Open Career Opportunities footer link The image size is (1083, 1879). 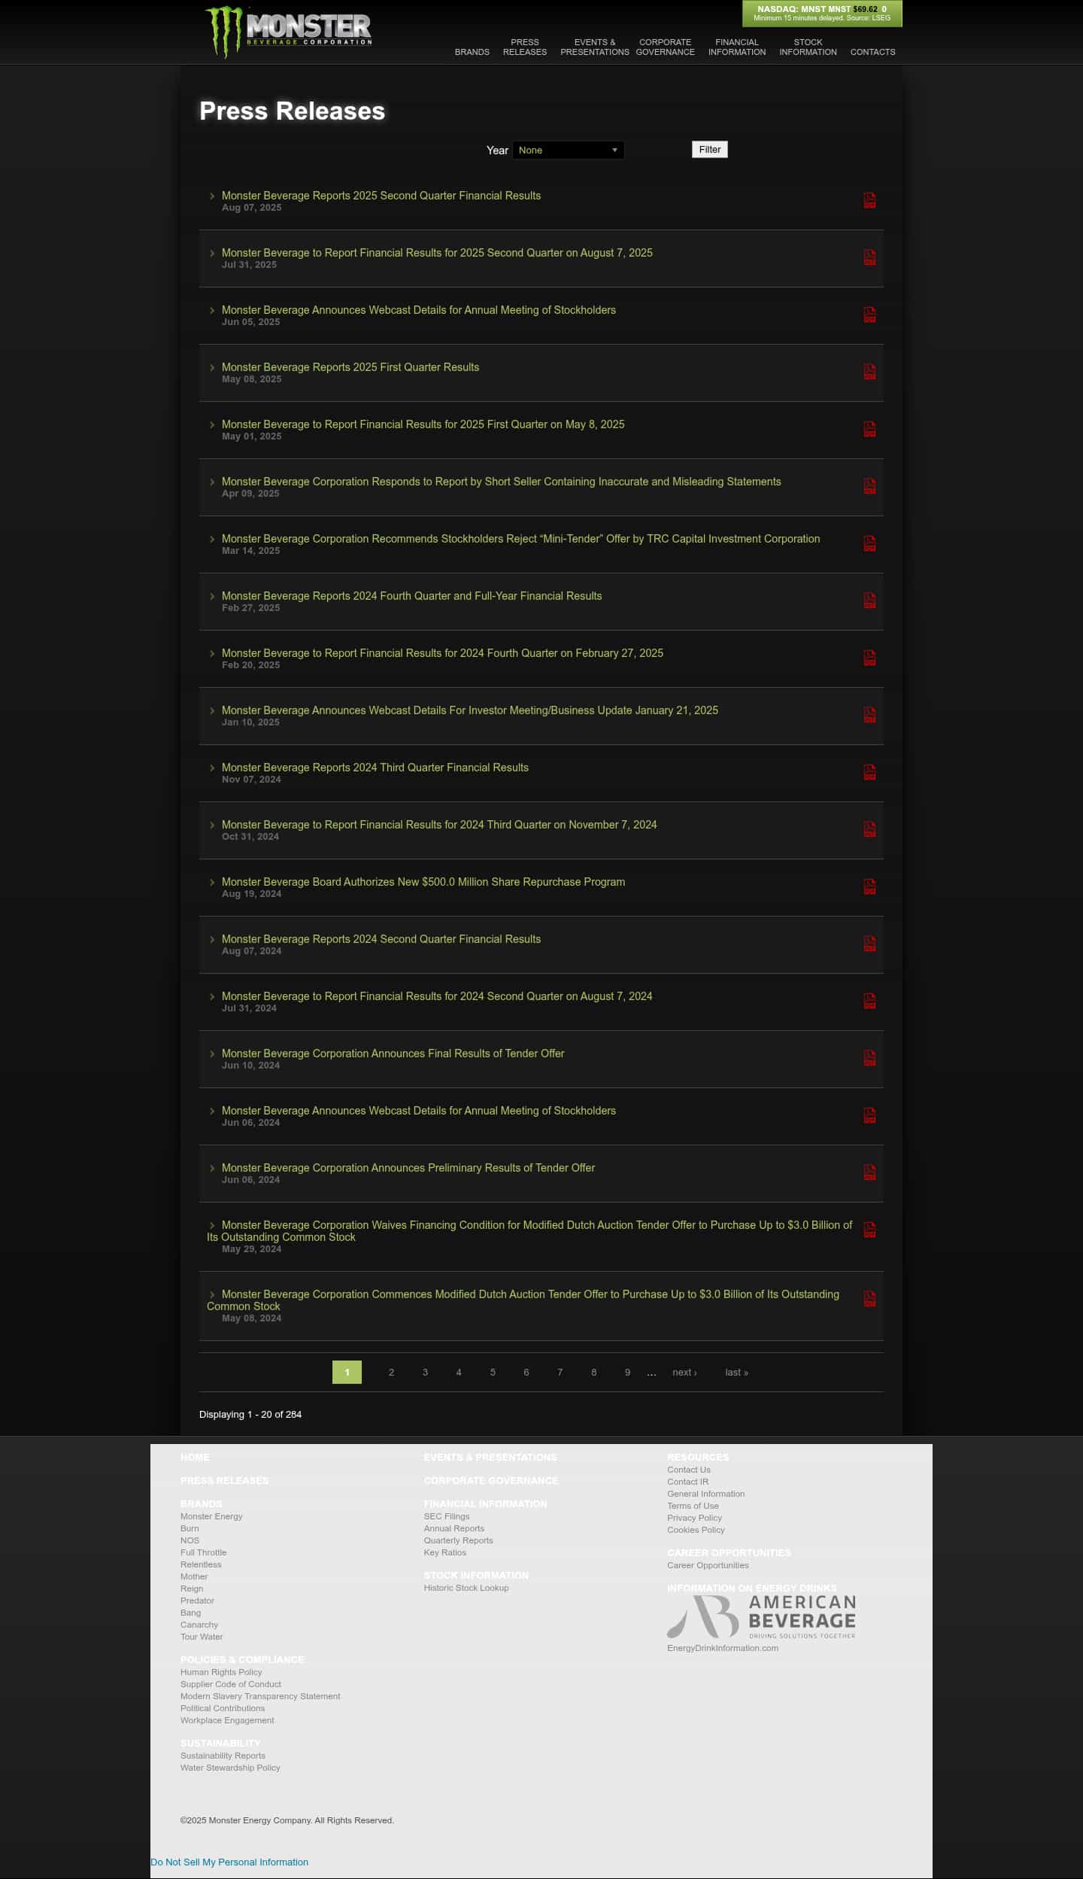coord(708,1565)
